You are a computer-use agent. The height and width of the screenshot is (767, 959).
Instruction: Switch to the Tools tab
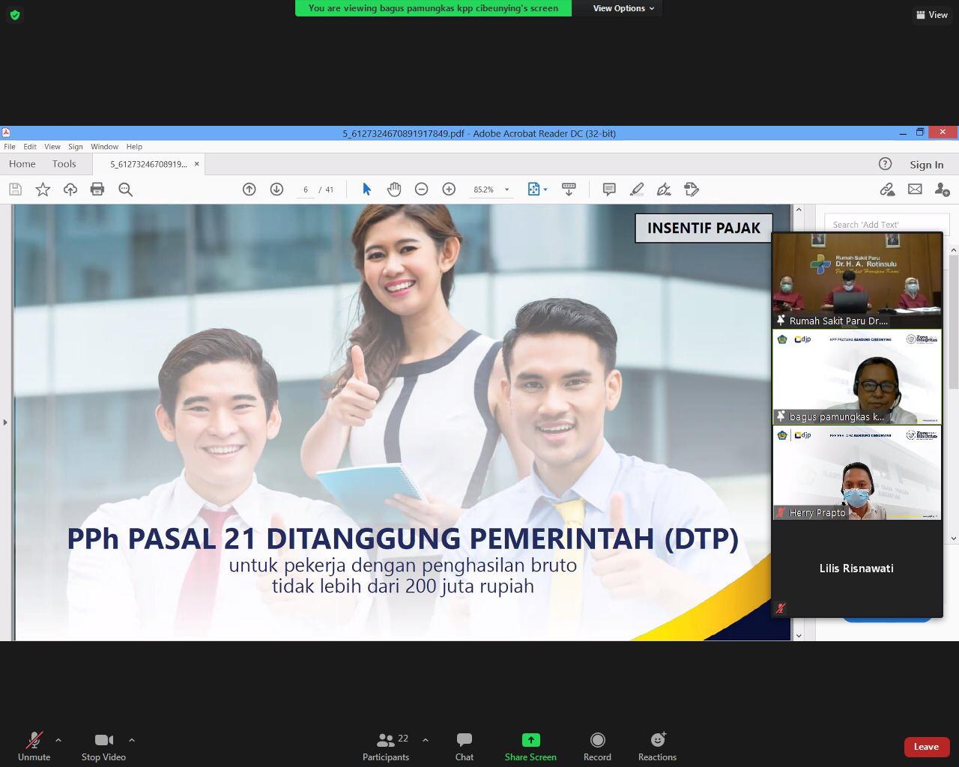pos(64,164)
